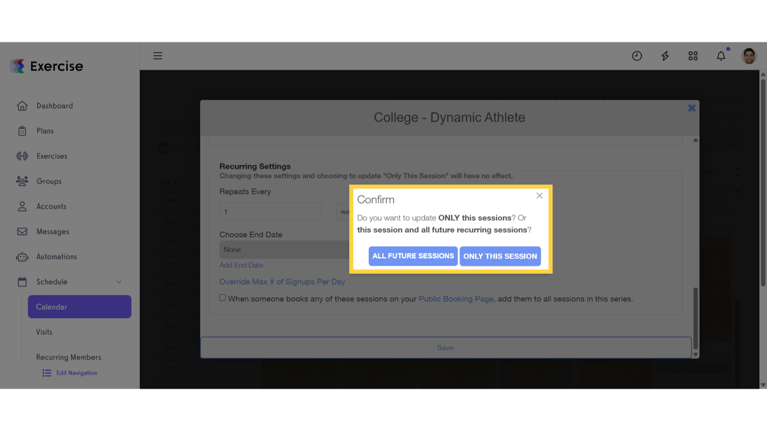Open the repeats-every frequency dropdown

tap(345, 212)
